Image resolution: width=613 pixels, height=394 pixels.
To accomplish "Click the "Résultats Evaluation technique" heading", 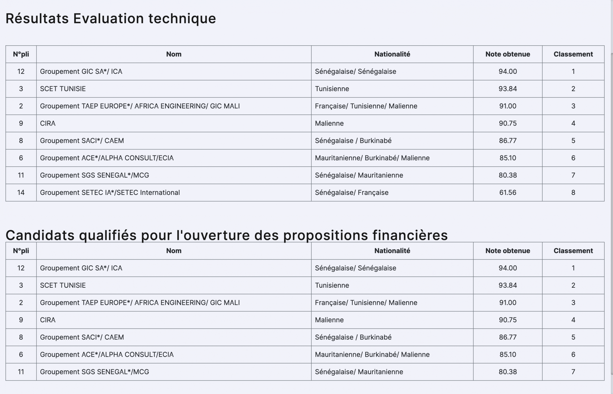I will tap(111, 18).
